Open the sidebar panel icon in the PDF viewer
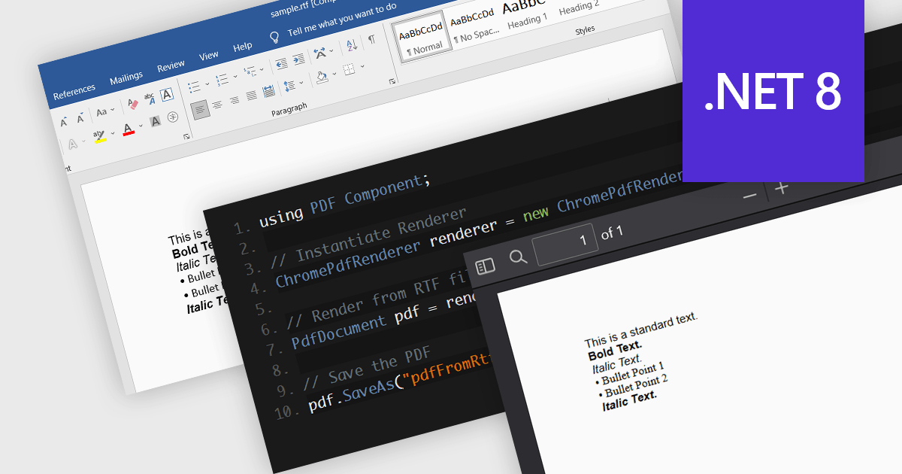Viewport: 902px width, 474px height. pyautogui.click(x=487, y=265)
